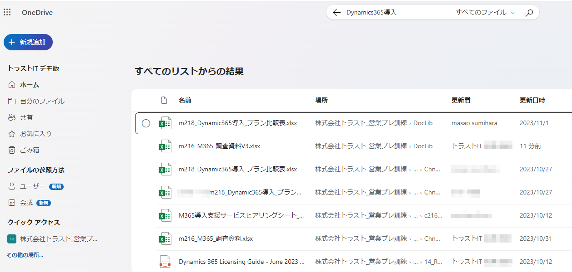This screenshot has height=272, width=572.
Task: Click the PDF icon of Dynamics 365 Licensing Guide
Action: (165, 262)
